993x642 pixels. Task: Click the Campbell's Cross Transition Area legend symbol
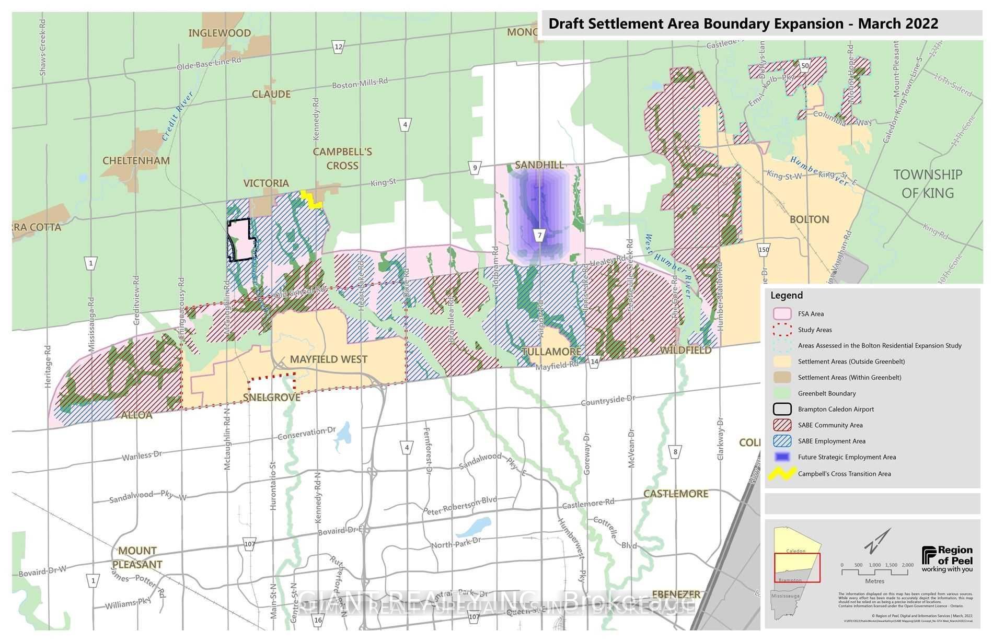(782, 474)
